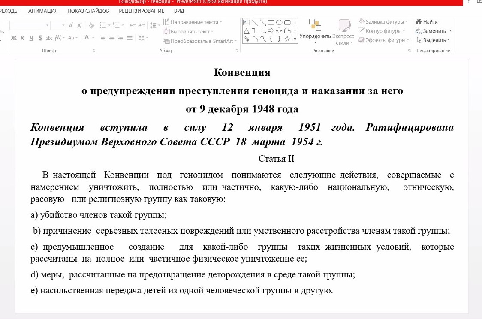
Task: Increase the list indent level
Action: [x=142, y=25]
